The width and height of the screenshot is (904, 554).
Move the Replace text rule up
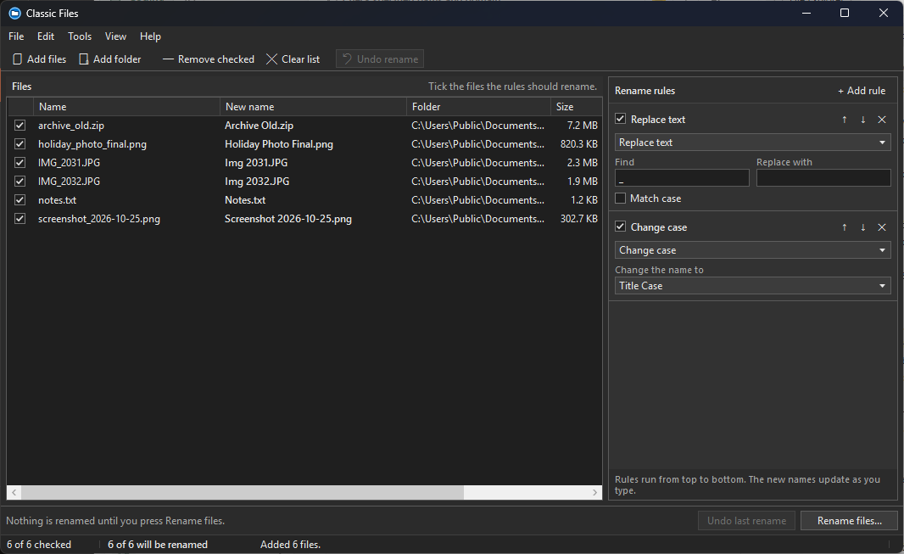point(845,120)
